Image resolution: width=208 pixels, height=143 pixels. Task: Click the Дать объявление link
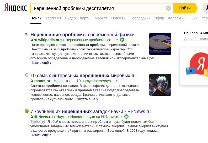[x=196, y=39]
